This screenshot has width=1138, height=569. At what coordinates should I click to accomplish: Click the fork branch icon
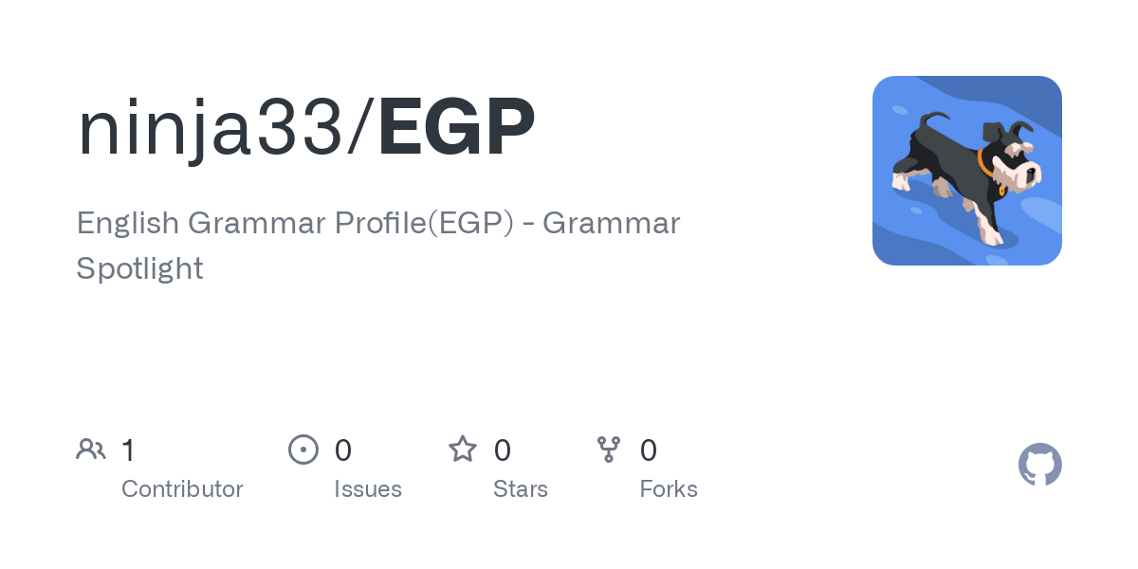[x=609, y=449]
